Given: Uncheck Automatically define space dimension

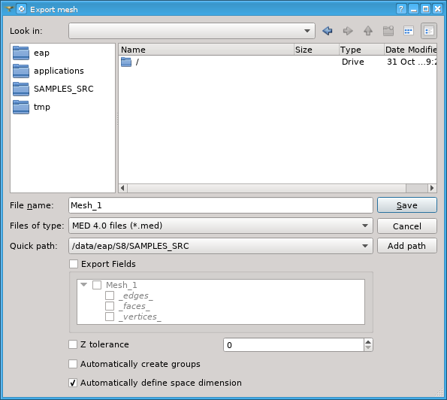Looking at the screenshot, I should 73,383.
